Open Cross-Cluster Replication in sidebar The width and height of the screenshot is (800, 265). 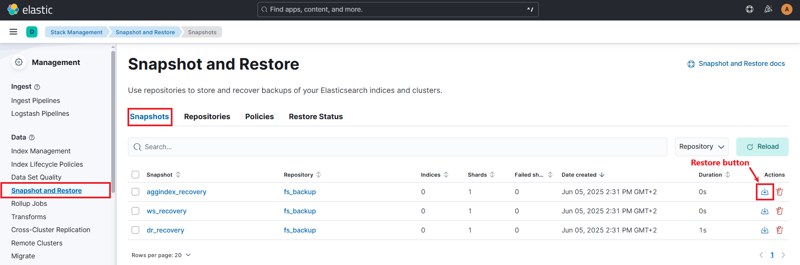click(51, 230)
